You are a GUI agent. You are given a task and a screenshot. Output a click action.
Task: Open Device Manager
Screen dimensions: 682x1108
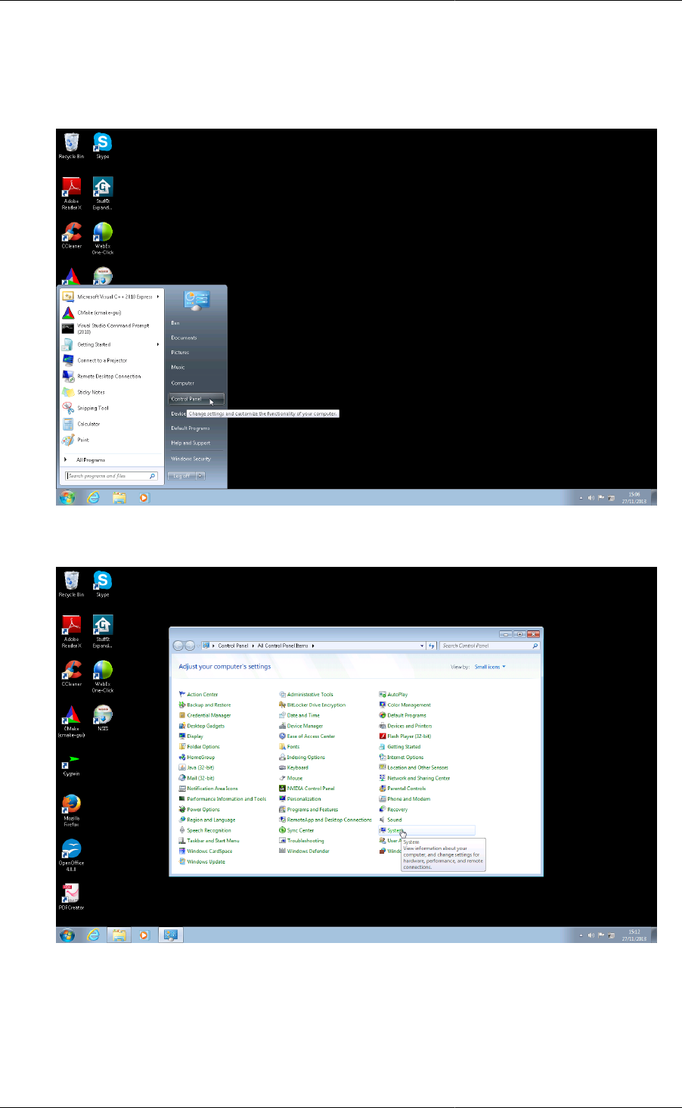tap(301, 726)
